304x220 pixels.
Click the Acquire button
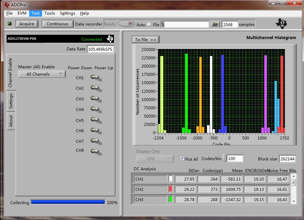pyautogui.click(x=27, y=24)
